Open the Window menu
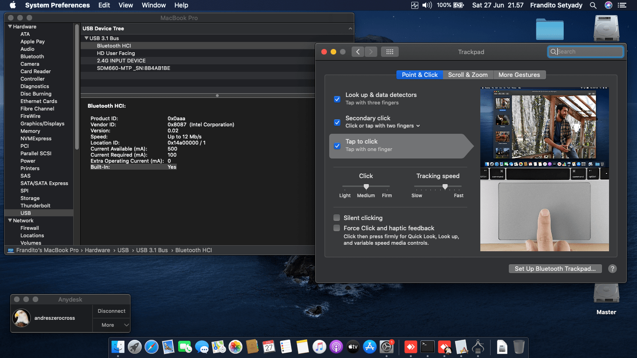 tap(153, 5)
